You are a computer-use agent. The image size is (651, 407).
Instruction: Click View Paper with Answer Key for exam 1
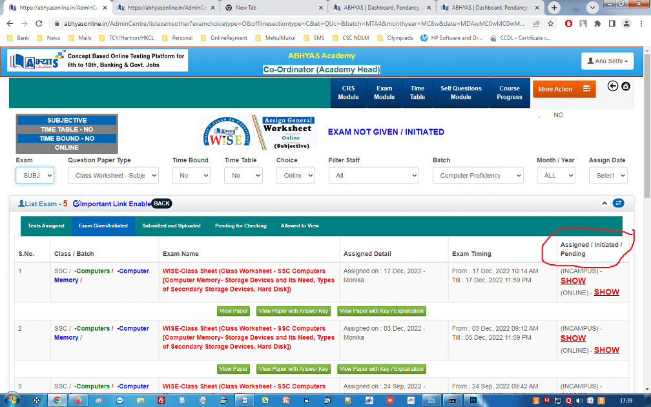point(293,311)
